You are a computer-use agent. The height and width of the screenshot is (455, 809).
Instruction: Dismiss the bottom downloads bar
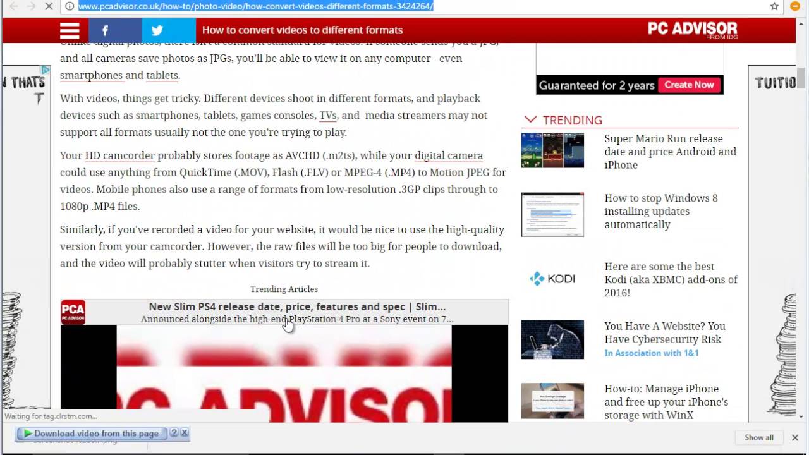point(795,437)
